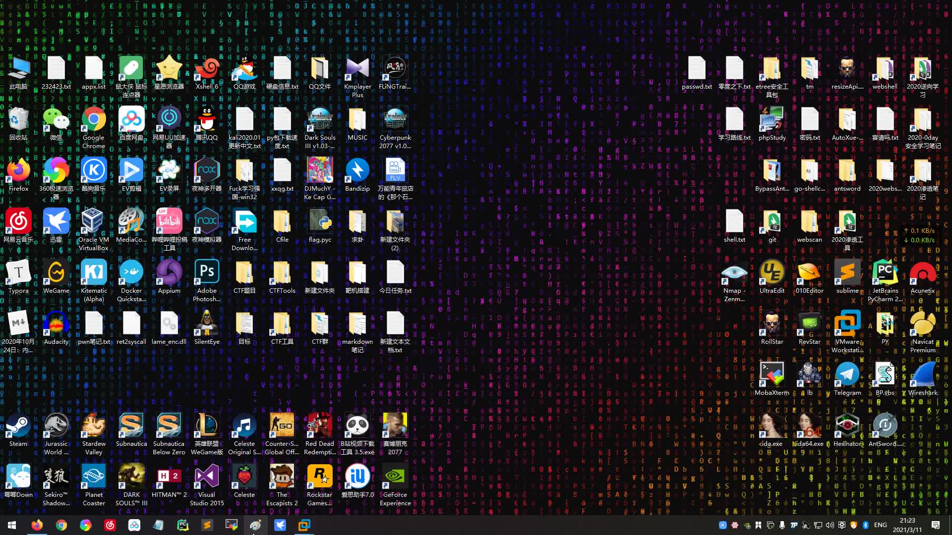Image resolution: width=952 pixels, height=535 pixels.
Task: Open the Adobe Photoshop shortcut
Action: click(x=207, y=273)
